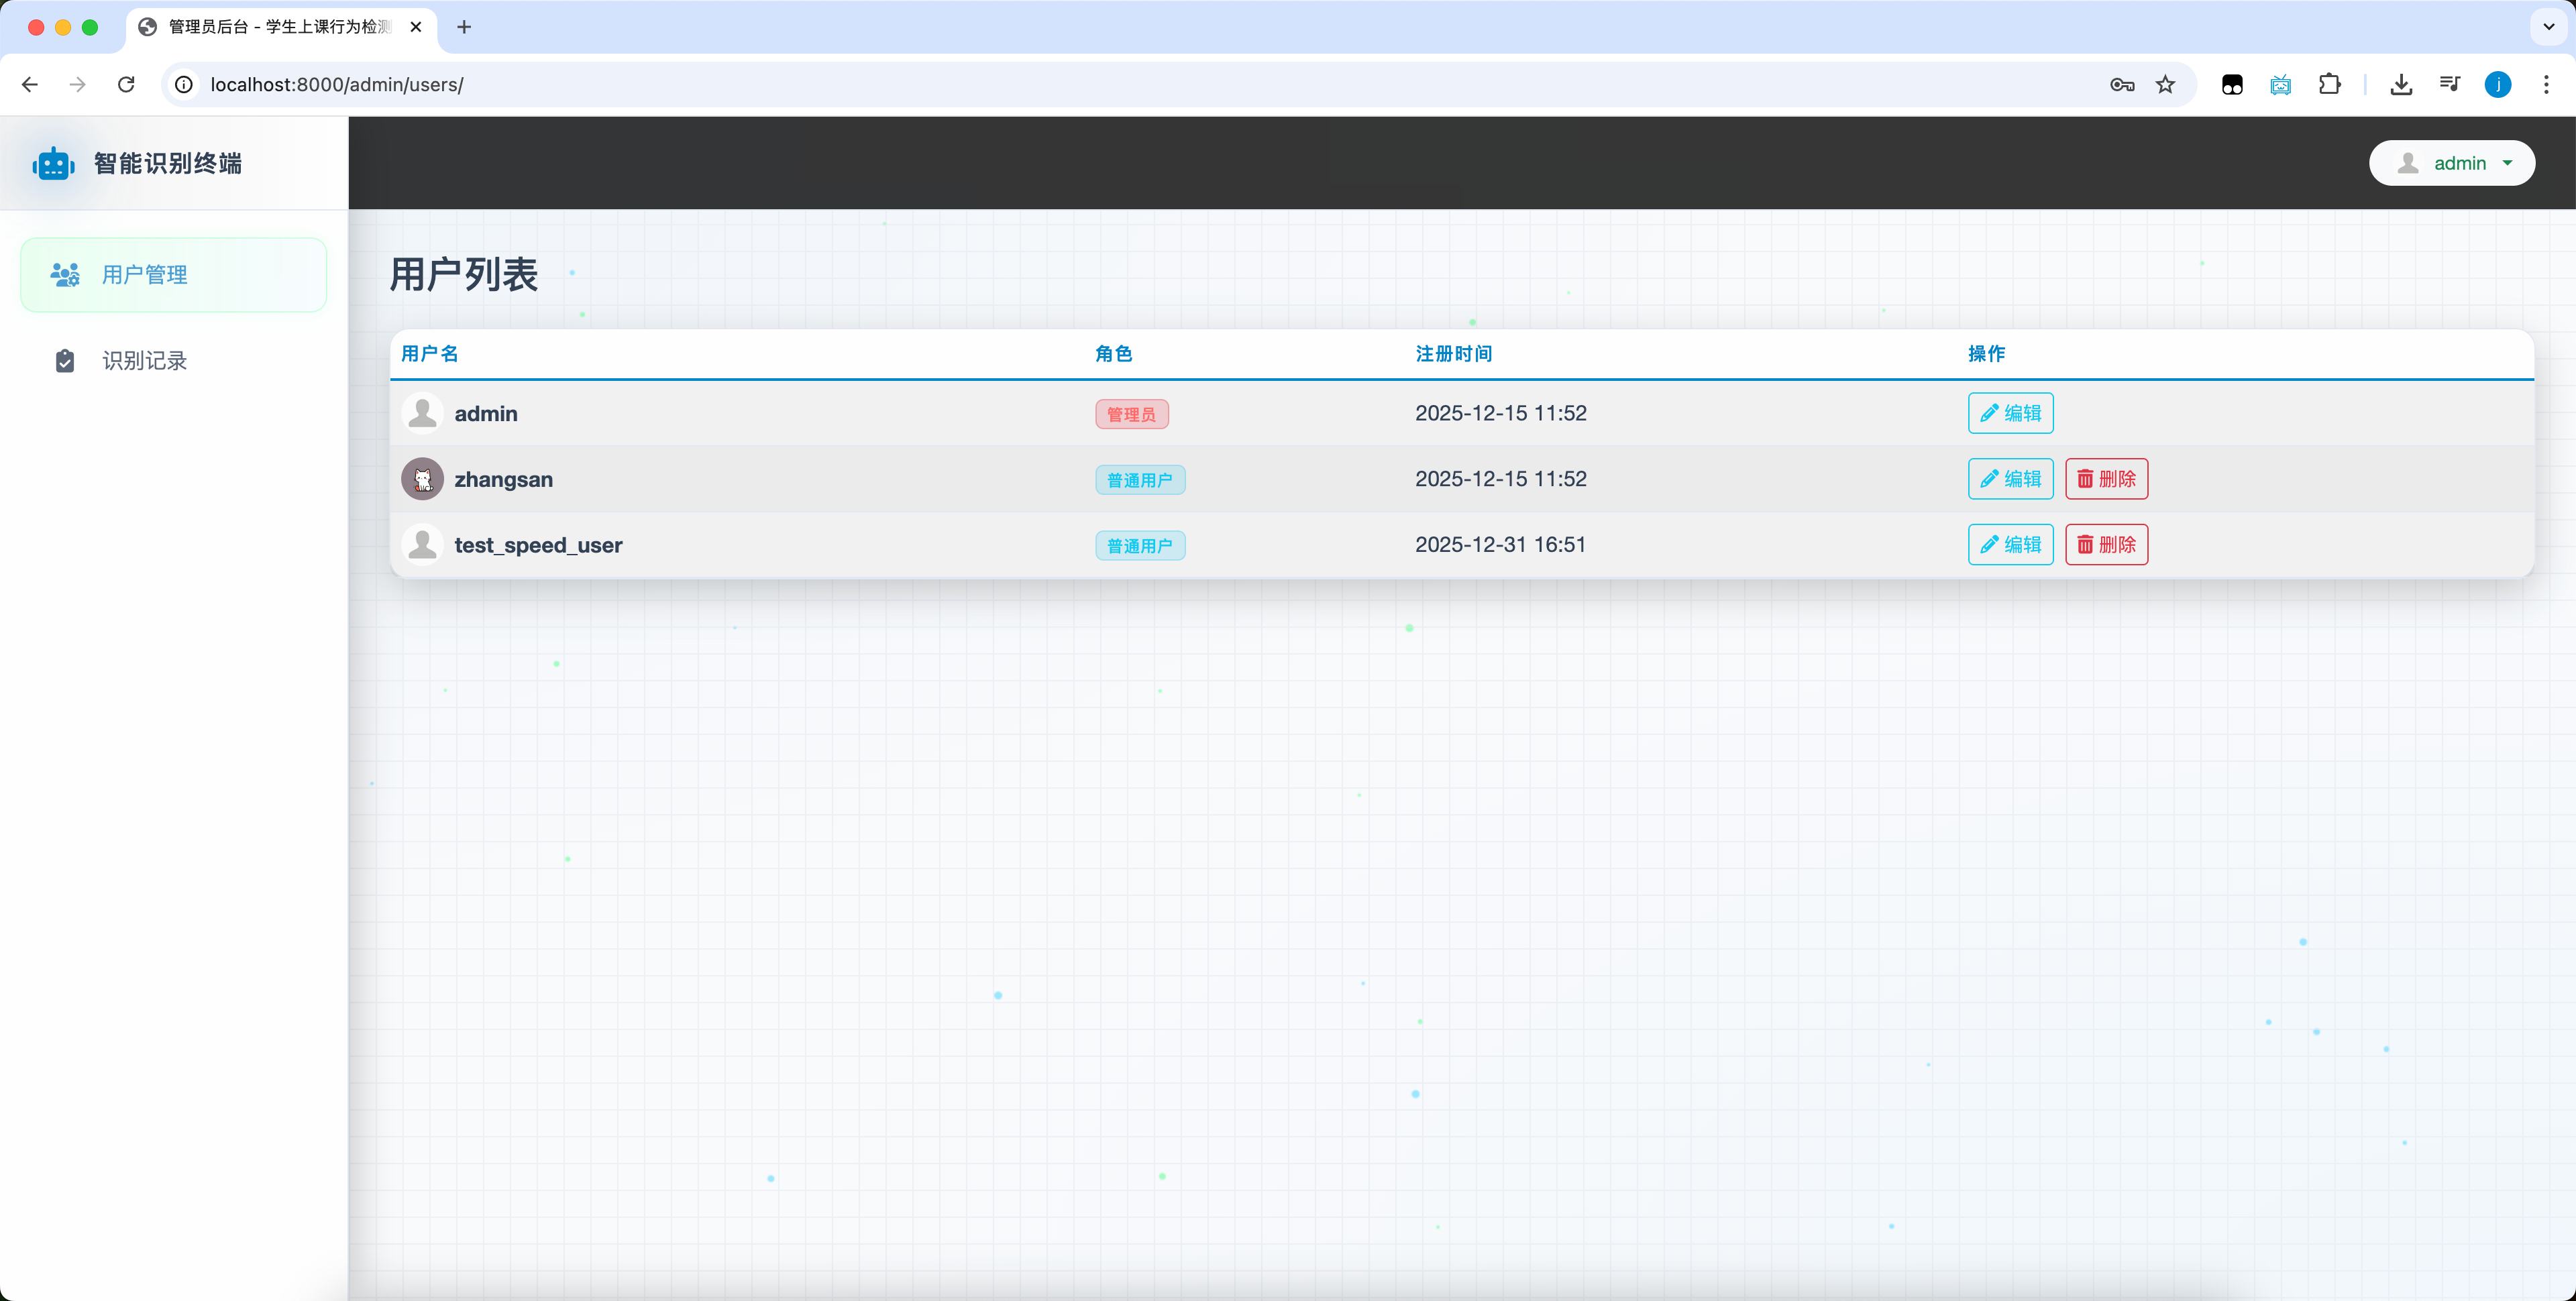The image size is (2576, 1301).
Task: Open Chrome's three-dot menu
Action: click(2546, 84)
